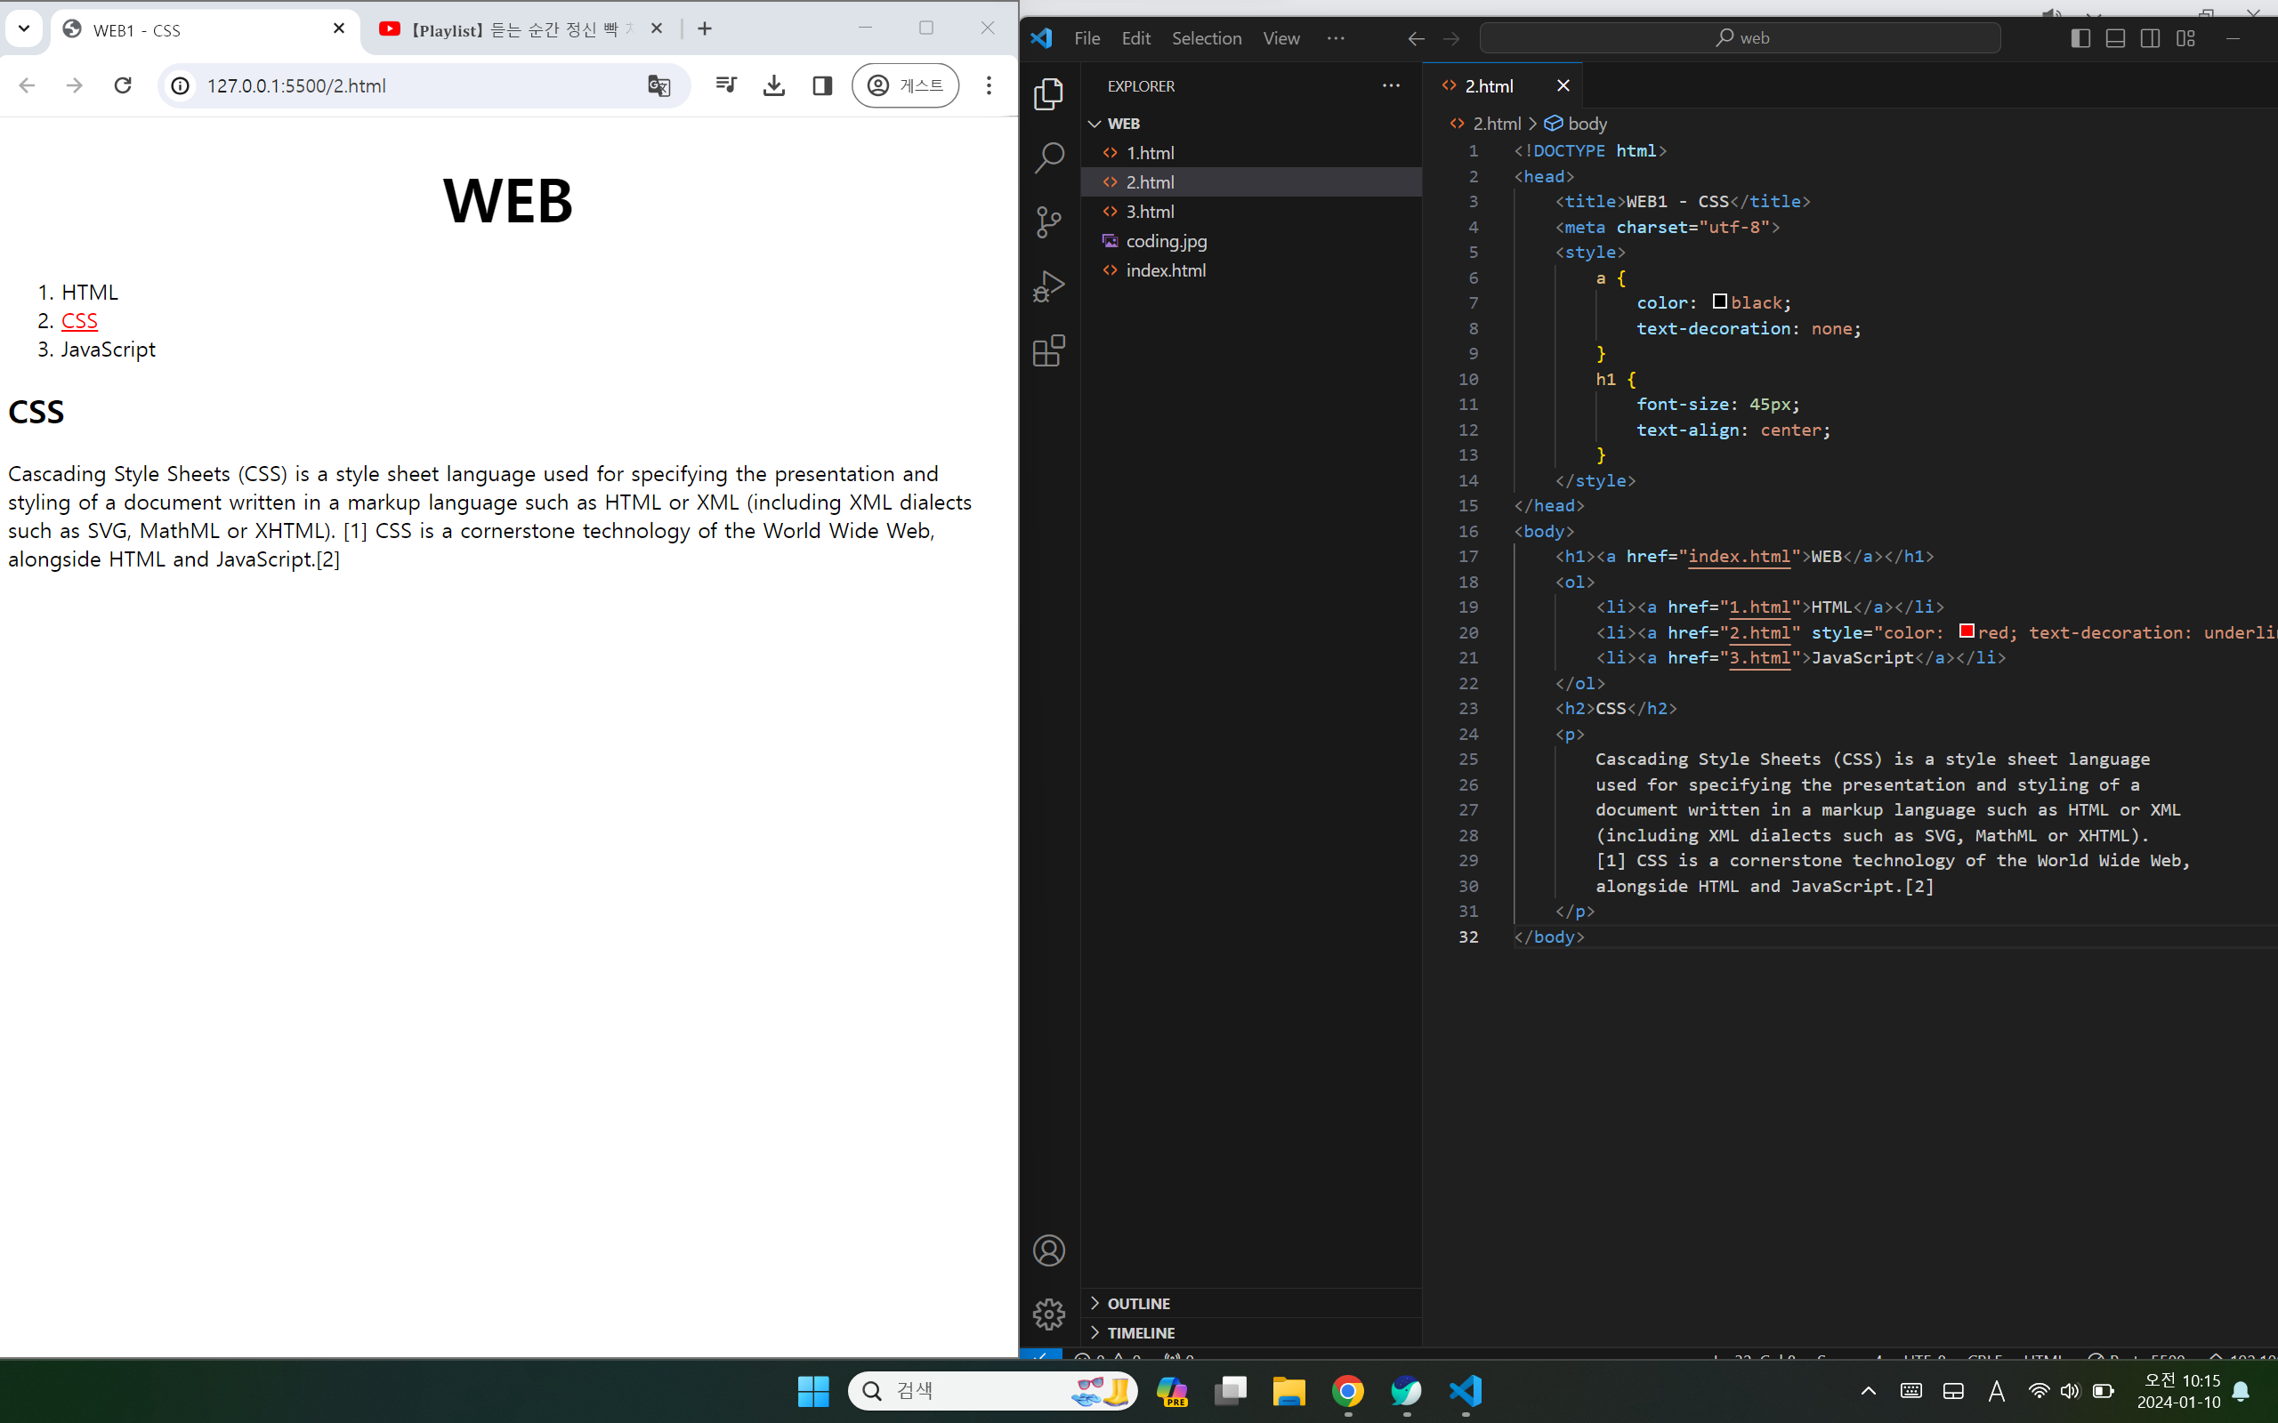Toggle the bottom panel in VS Code

click(x=2115, y=37)
